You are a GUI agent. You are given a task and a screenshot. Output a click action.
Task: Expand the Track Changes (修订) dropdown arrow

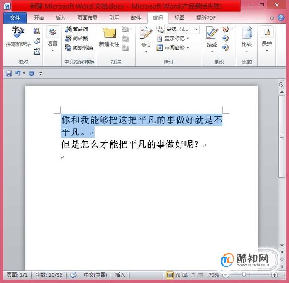coord(146,51)
